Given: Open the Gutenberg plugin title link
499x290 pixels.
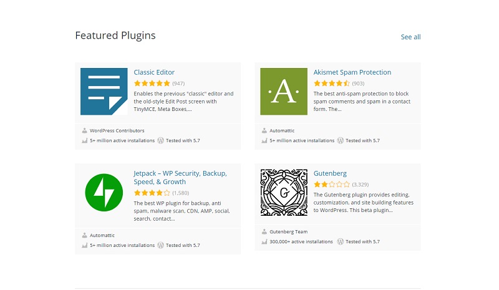Looking at the screenshot, I should click(330, 173).
